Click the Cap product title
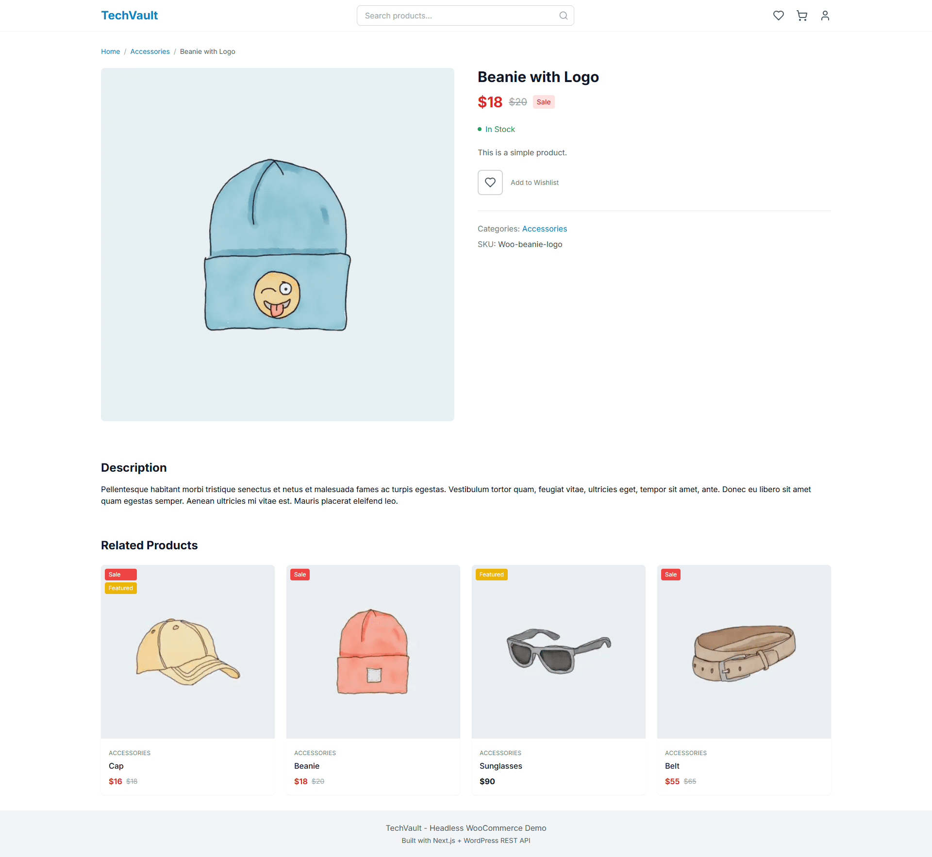The height and width of the screenshot is (857, 932). click(x=116, y=766)
